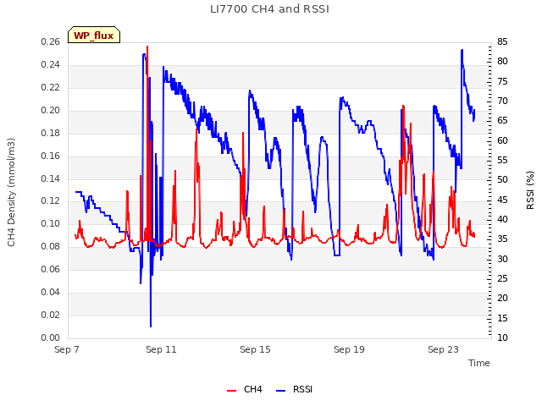Click the Sep 7 date tick label

coord(67,349)
